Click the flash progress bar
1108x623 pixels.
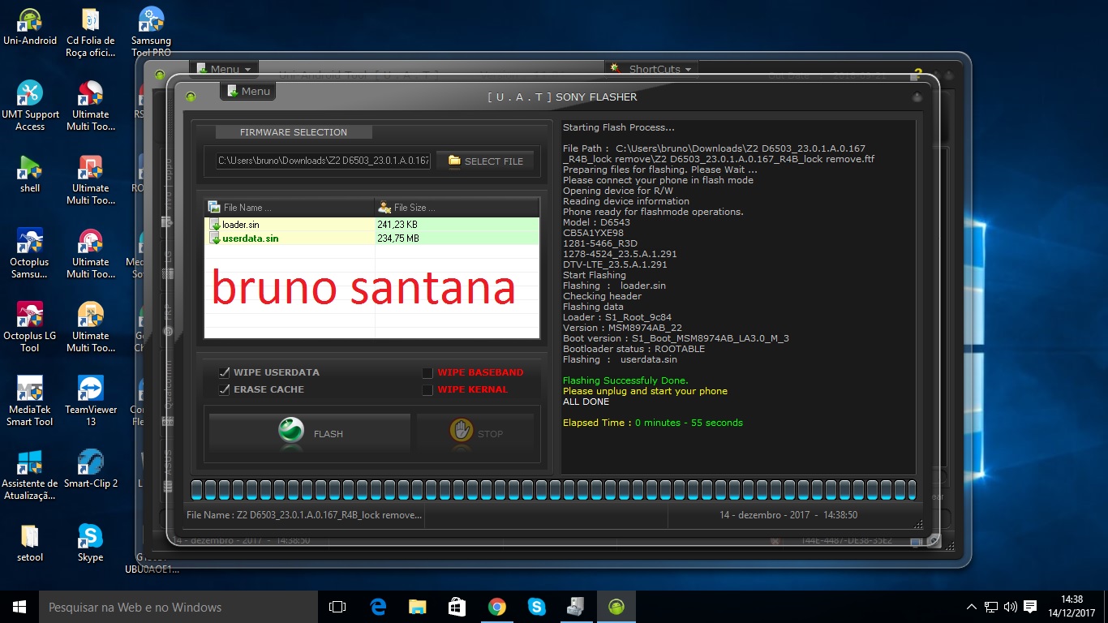(x=554, y=490)
